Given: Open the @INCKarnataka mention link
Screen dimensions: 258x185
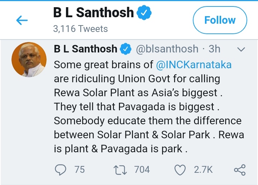Looking at the screenshot, I should click(x=193, y=65).
